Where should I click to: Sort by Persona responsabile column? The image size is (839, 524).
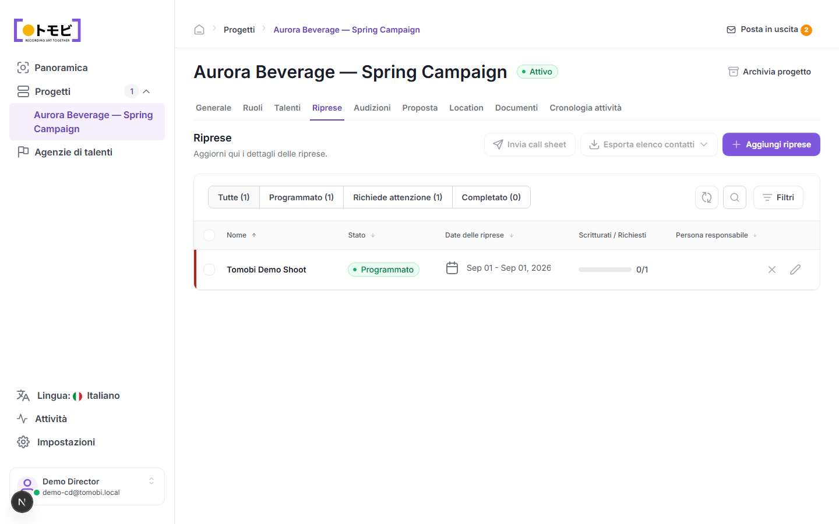pyautogui.click(x=716, y=235)
